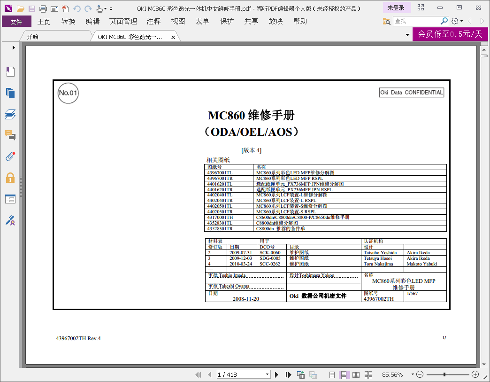Viewport: 490px width, 382px height.
Task: Select continuous page view mode
Action: coord(344,374)
